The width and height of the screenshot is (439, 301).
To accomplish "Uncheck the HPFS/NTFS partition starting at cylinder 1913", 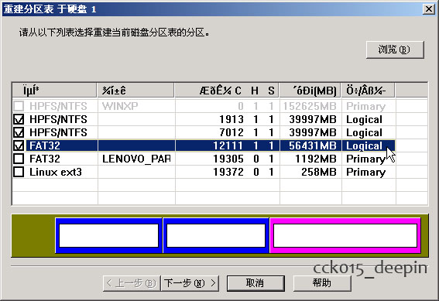I will tap(19, 119).
